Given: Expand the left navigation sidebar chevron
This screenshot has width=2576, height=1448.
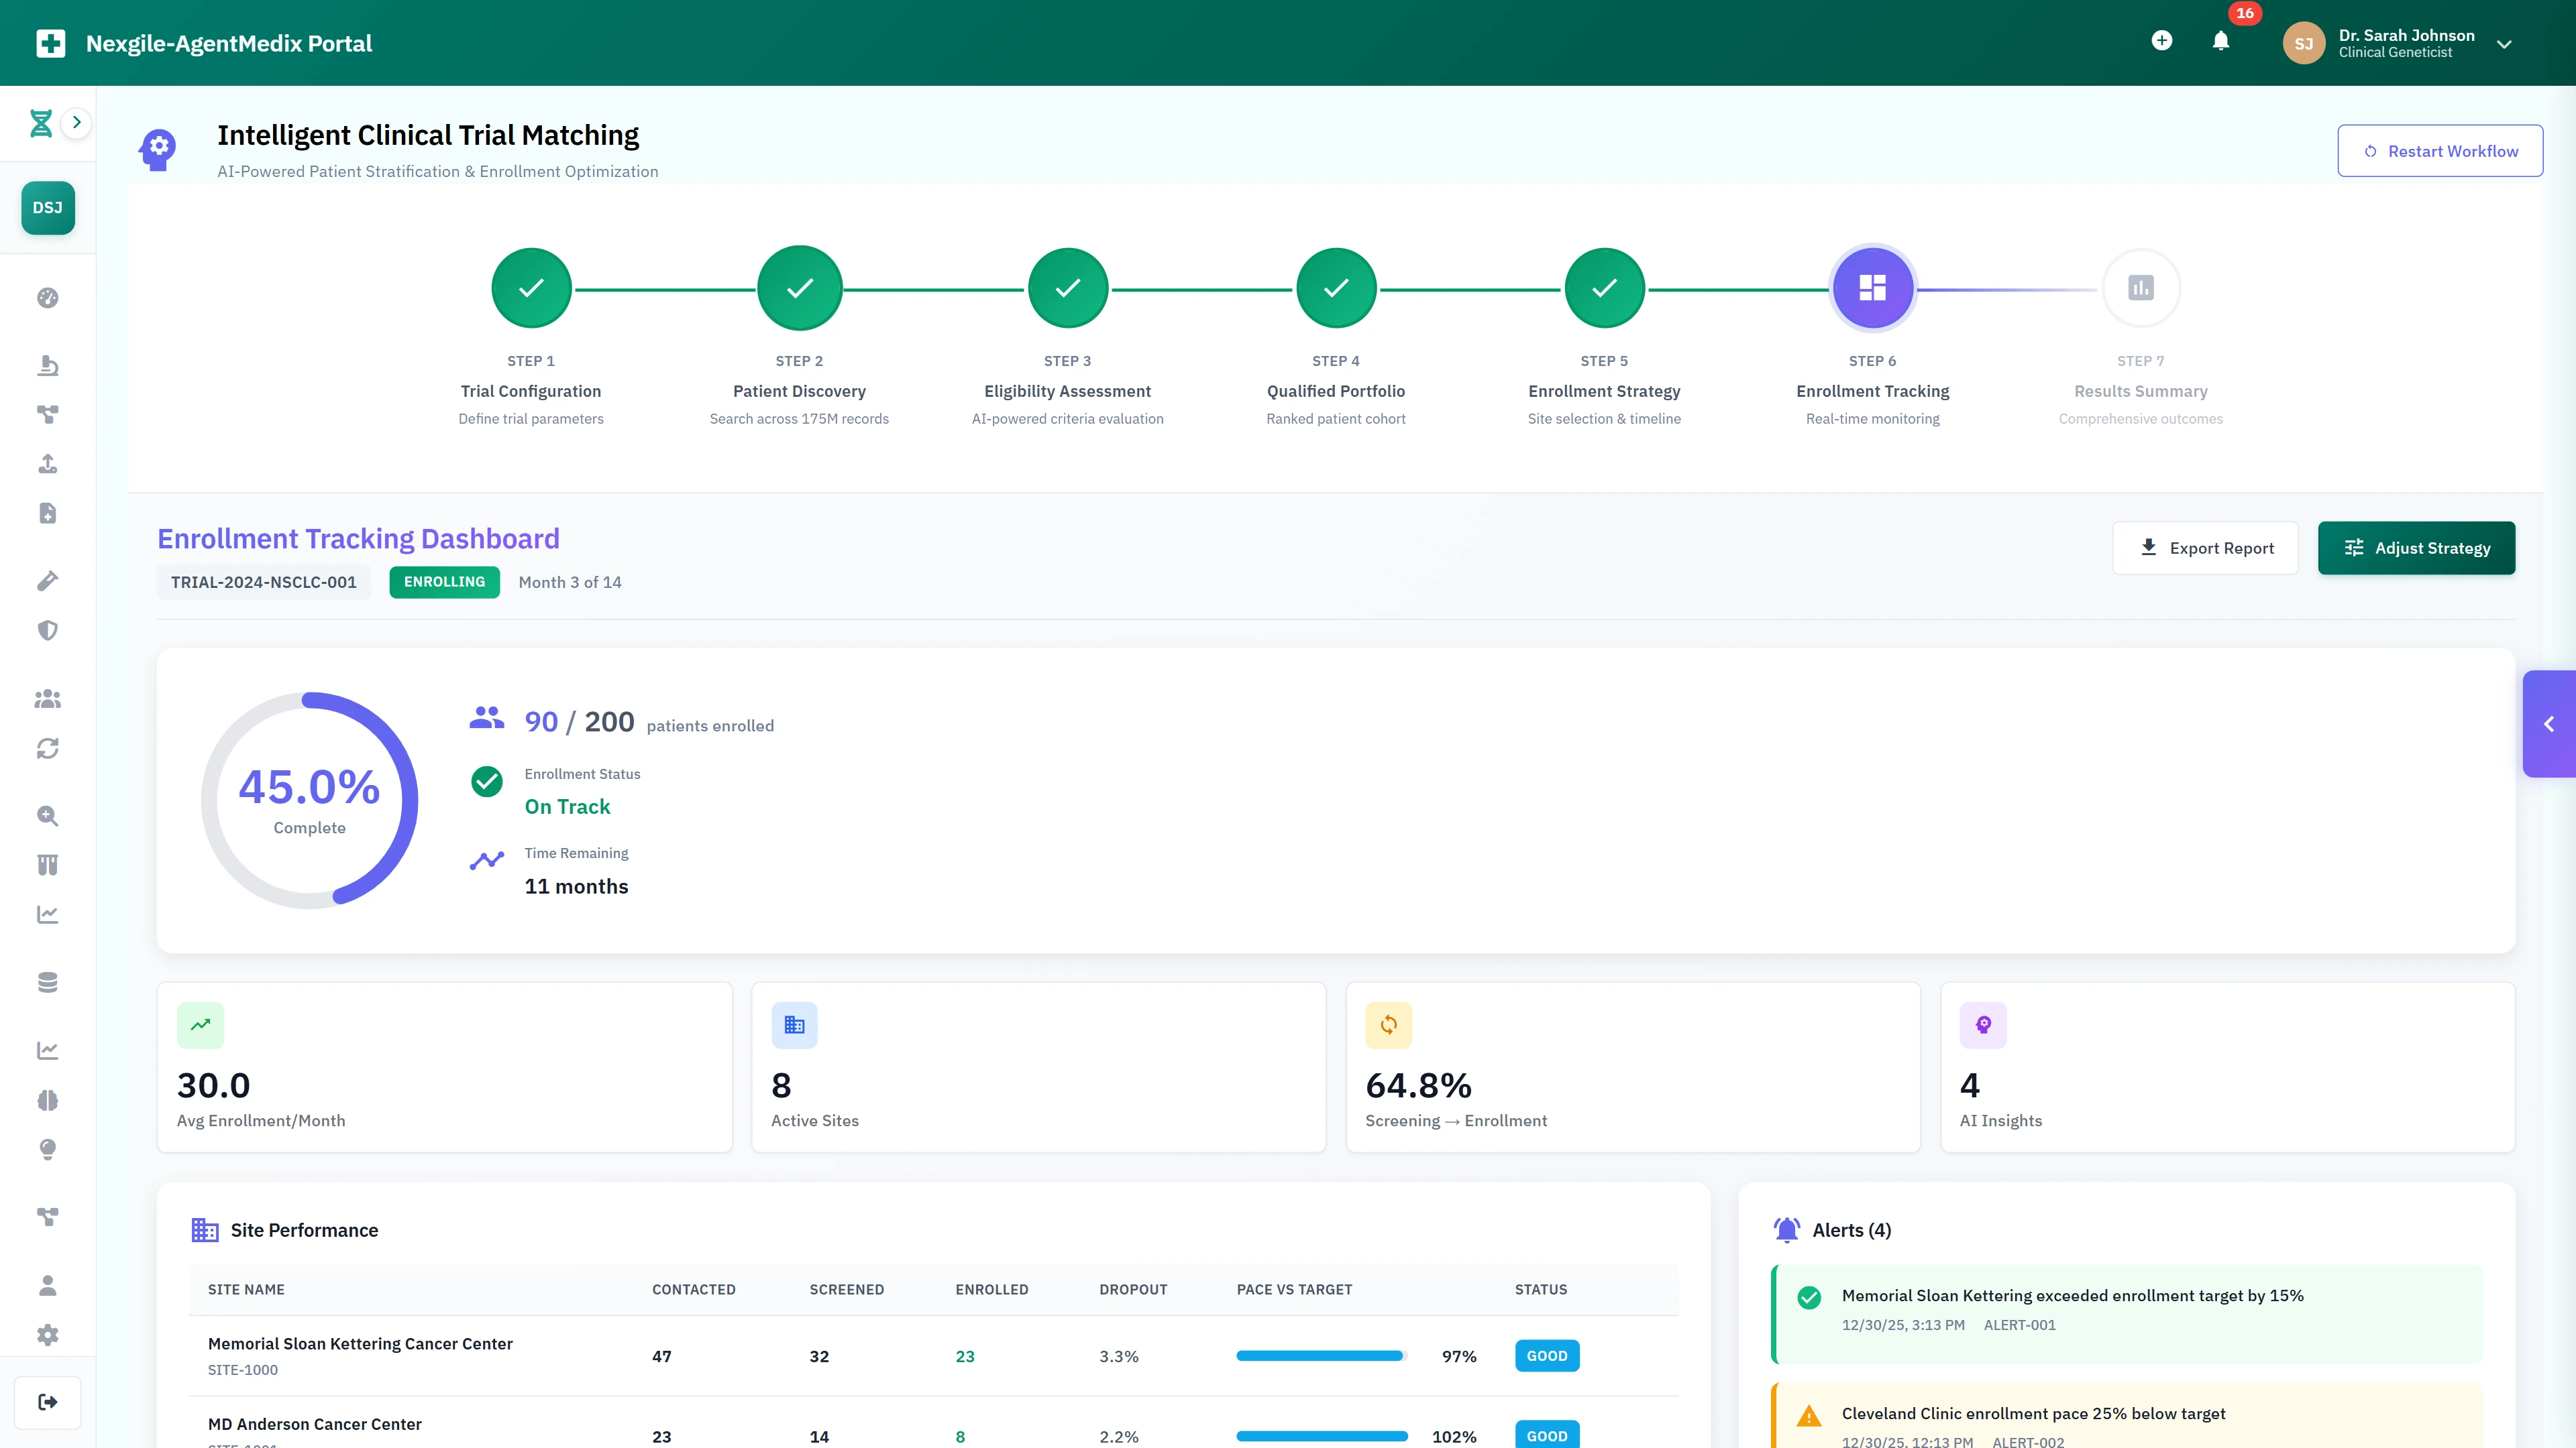Looking at the screenshot, I should point(77,122).
